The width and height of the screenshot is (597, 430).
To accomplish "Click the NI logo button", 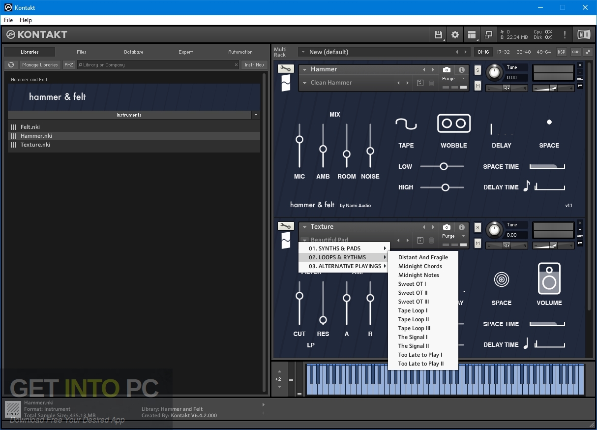I will (x=584, y=34).
